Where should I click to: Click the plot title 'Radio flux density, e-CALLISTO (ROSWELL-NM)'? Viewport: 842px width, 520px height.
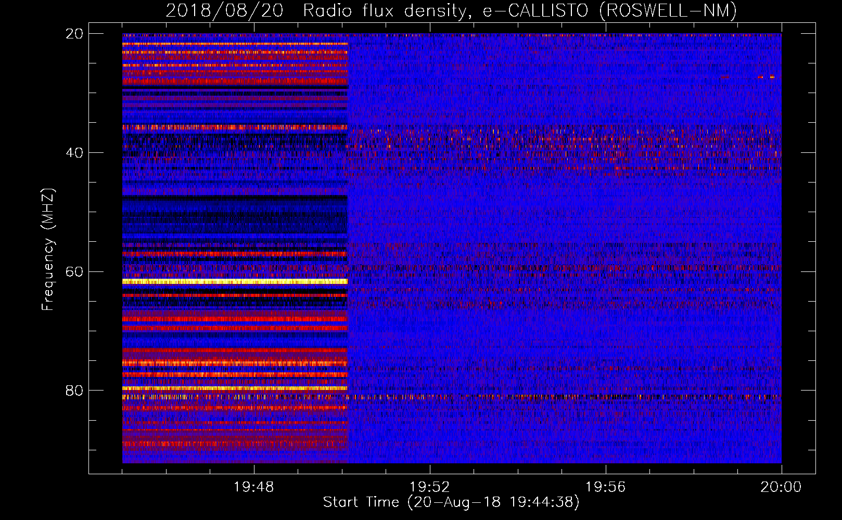tap(520, 11)
